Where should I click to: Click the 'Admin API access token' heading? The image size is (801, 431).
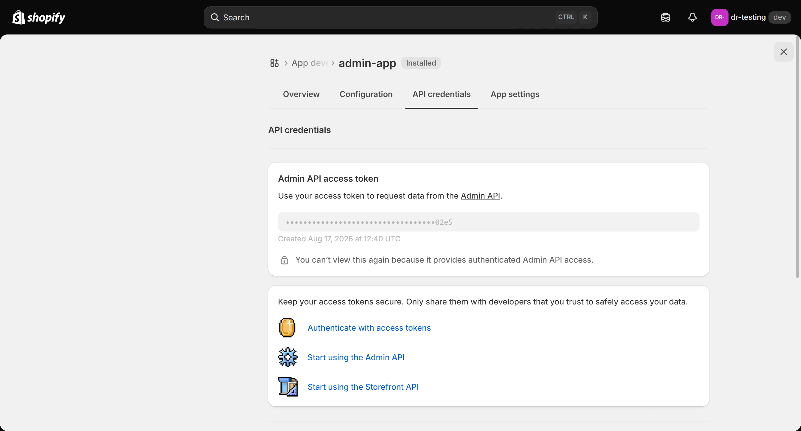tap(328, 179)
